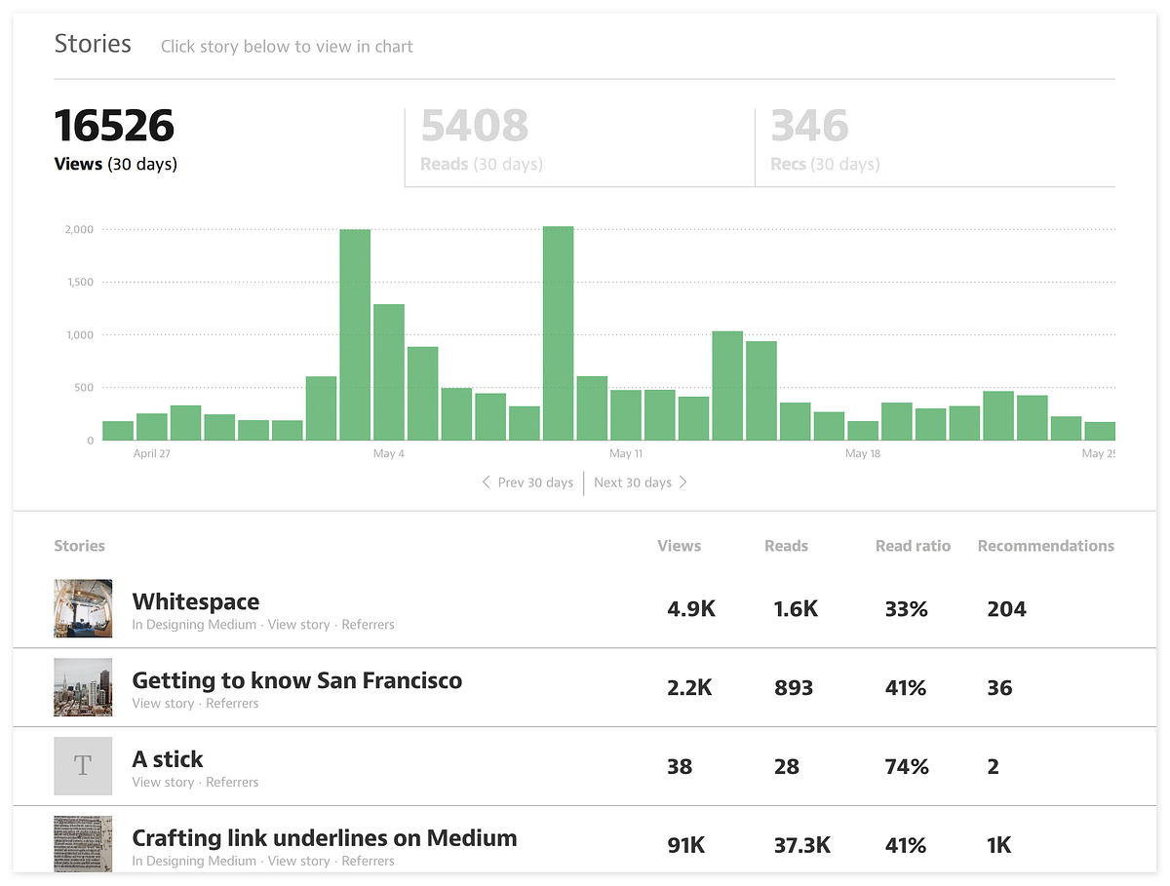Click the 'T' placeholder icon for A stick

(83, 766)
